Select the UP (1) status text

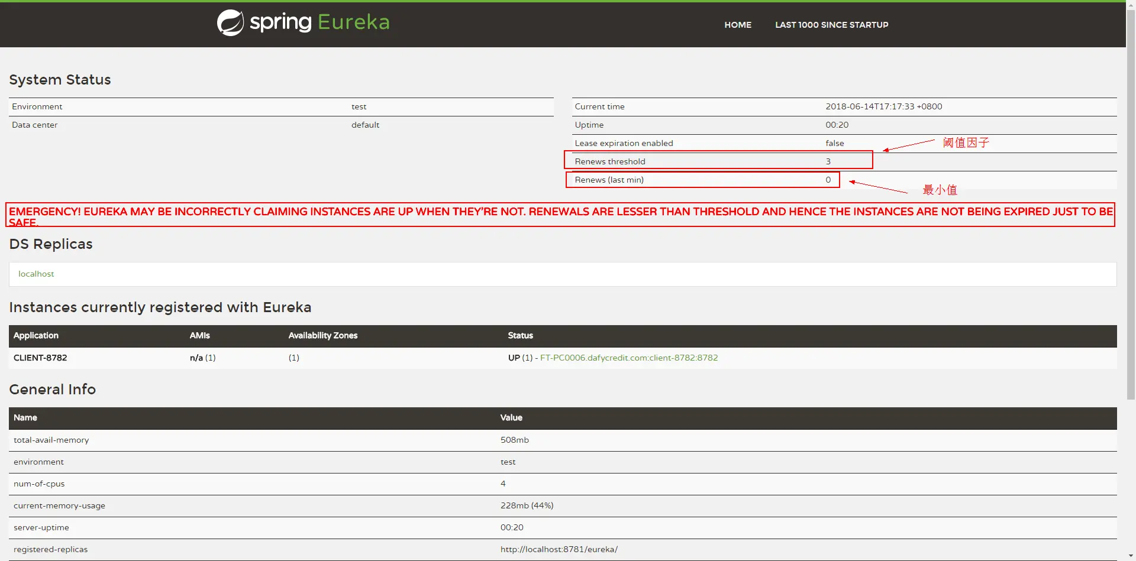point(521,358)
